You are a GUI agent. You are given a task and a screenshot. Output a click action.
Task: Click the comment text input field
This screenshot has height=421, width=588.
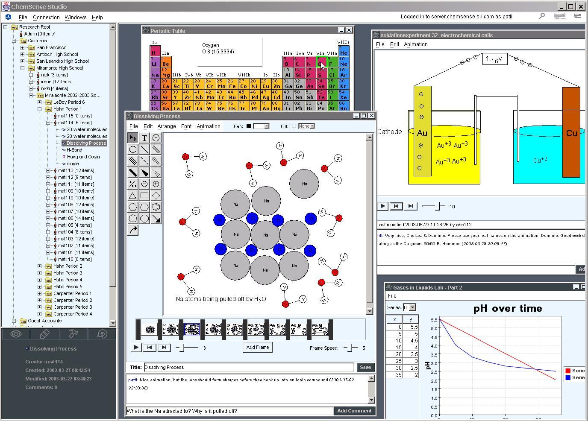click(229, 411)
